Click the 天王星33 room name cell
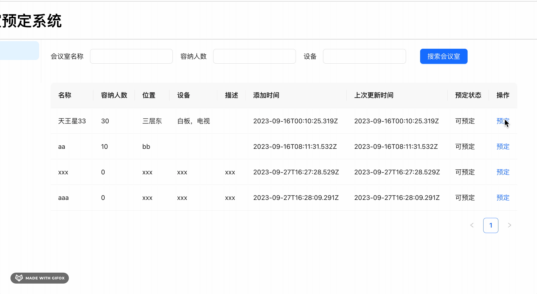 [x=72, y=121]
